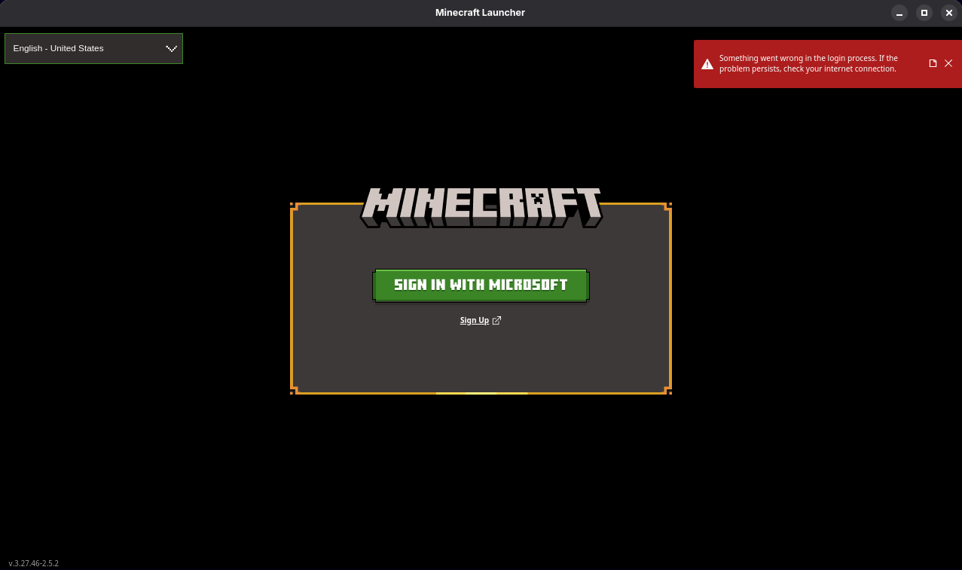Viewport: 962px width, 570px height.
Task: Maximize the Minecraft Launcher window
Action: tap(924, 13)
